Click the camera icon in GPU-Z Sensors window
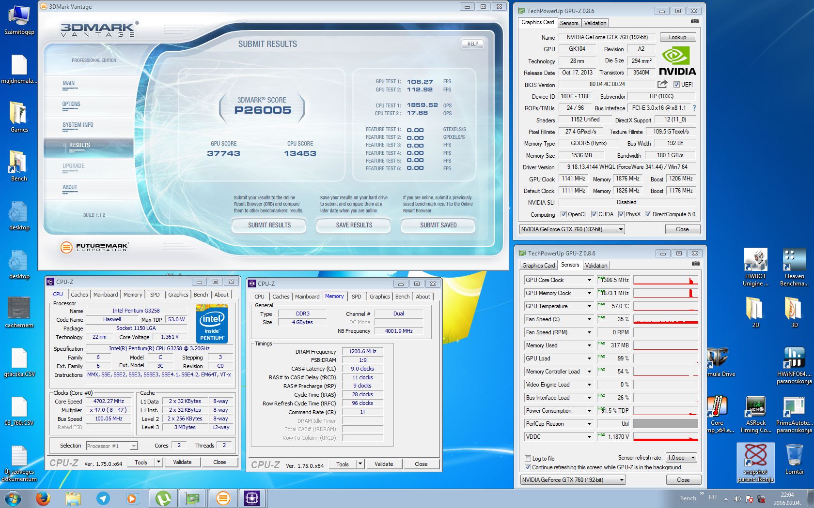Viewport: 814px width, 508px height. pyautogui.click(x=695, y=264)
